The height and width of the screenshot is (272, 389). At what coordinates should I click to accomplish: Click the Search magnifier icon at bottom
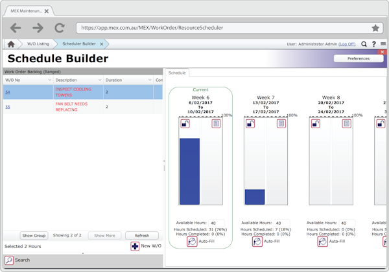click(9, 260)
